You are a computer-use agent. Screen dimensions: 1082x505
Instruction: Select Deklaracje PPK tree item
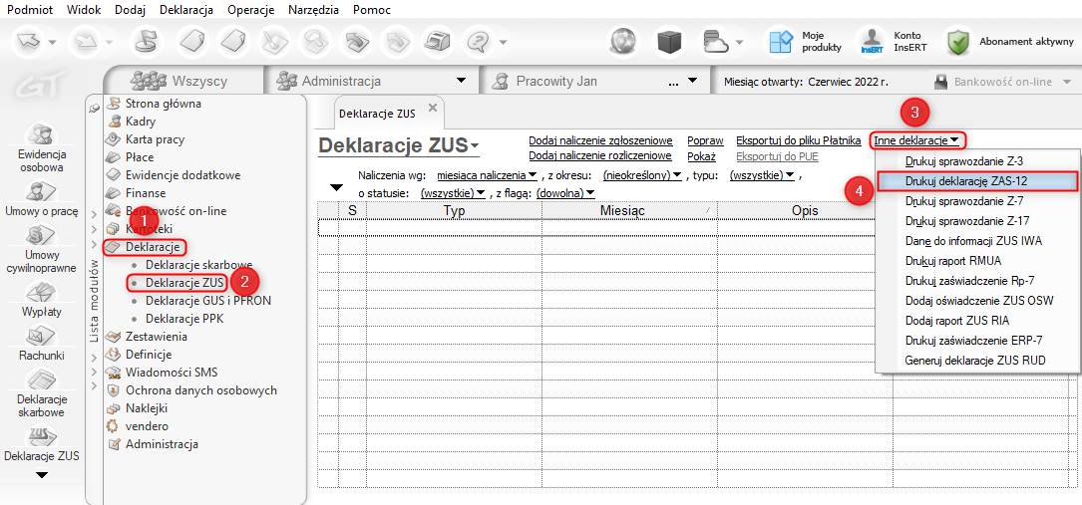(184, 319)
